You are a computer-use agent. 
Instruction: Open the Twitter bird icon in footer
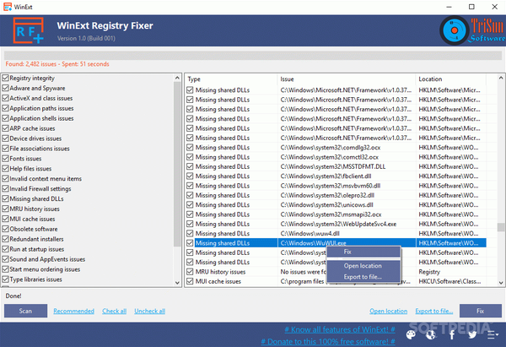pyautogui.click(x=472, y=334)
